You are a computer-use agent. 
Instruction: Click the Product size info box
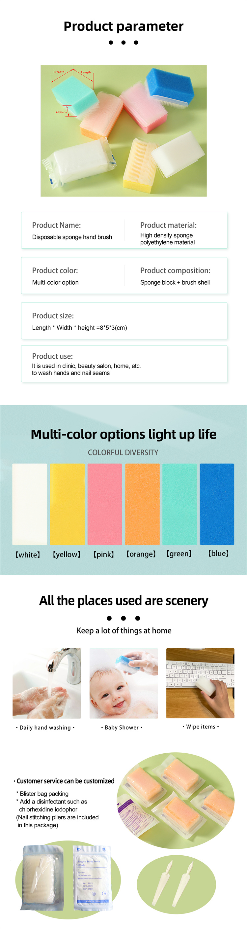[124, 321]
